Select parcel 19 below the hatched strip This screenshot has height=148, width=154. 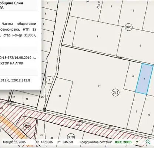click(x=41, y=135)
